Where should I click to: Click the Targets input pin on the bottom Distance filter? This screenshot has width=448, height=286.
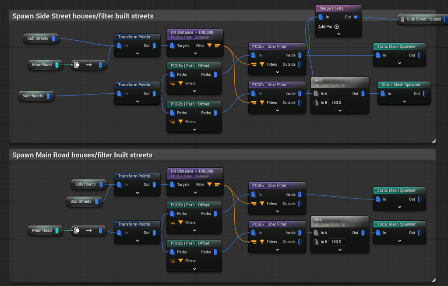click(173, 184)
